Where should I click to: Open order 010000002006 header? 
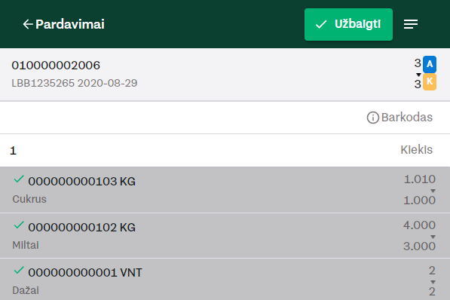point(225,75)
